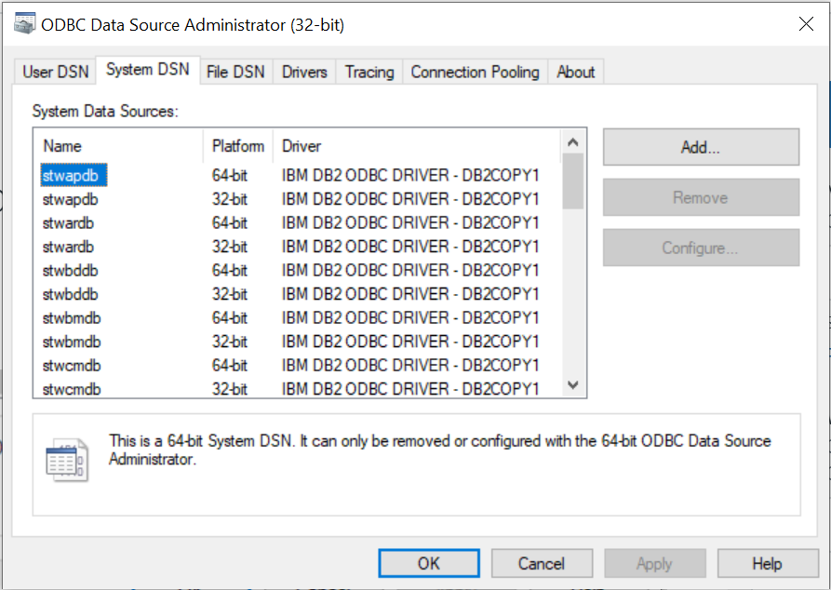Viewport: 831px width, 590px height.
Task: Select the 32-bit stwbmdb entry
Action: pyautogui.click(x=72, y=342)
